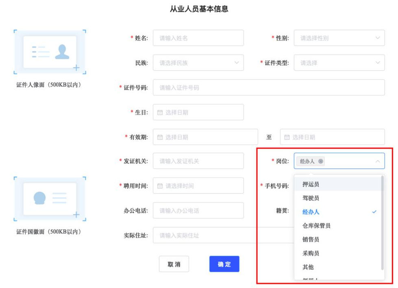Remove the 经办人 tag from 岗位 field

click(x=321, y=161)
